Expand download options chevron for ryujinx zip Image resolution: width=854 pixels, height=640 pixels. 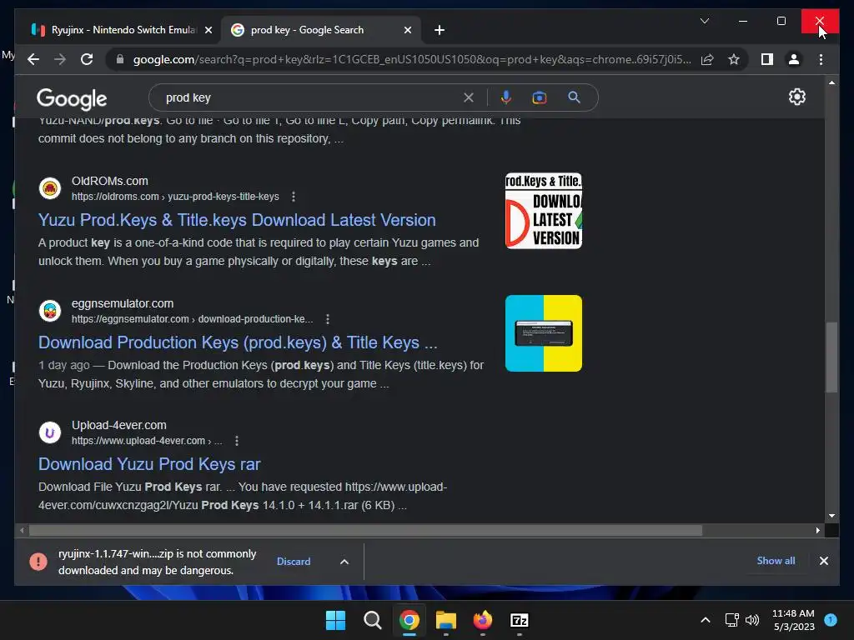(x=344, y=561)
